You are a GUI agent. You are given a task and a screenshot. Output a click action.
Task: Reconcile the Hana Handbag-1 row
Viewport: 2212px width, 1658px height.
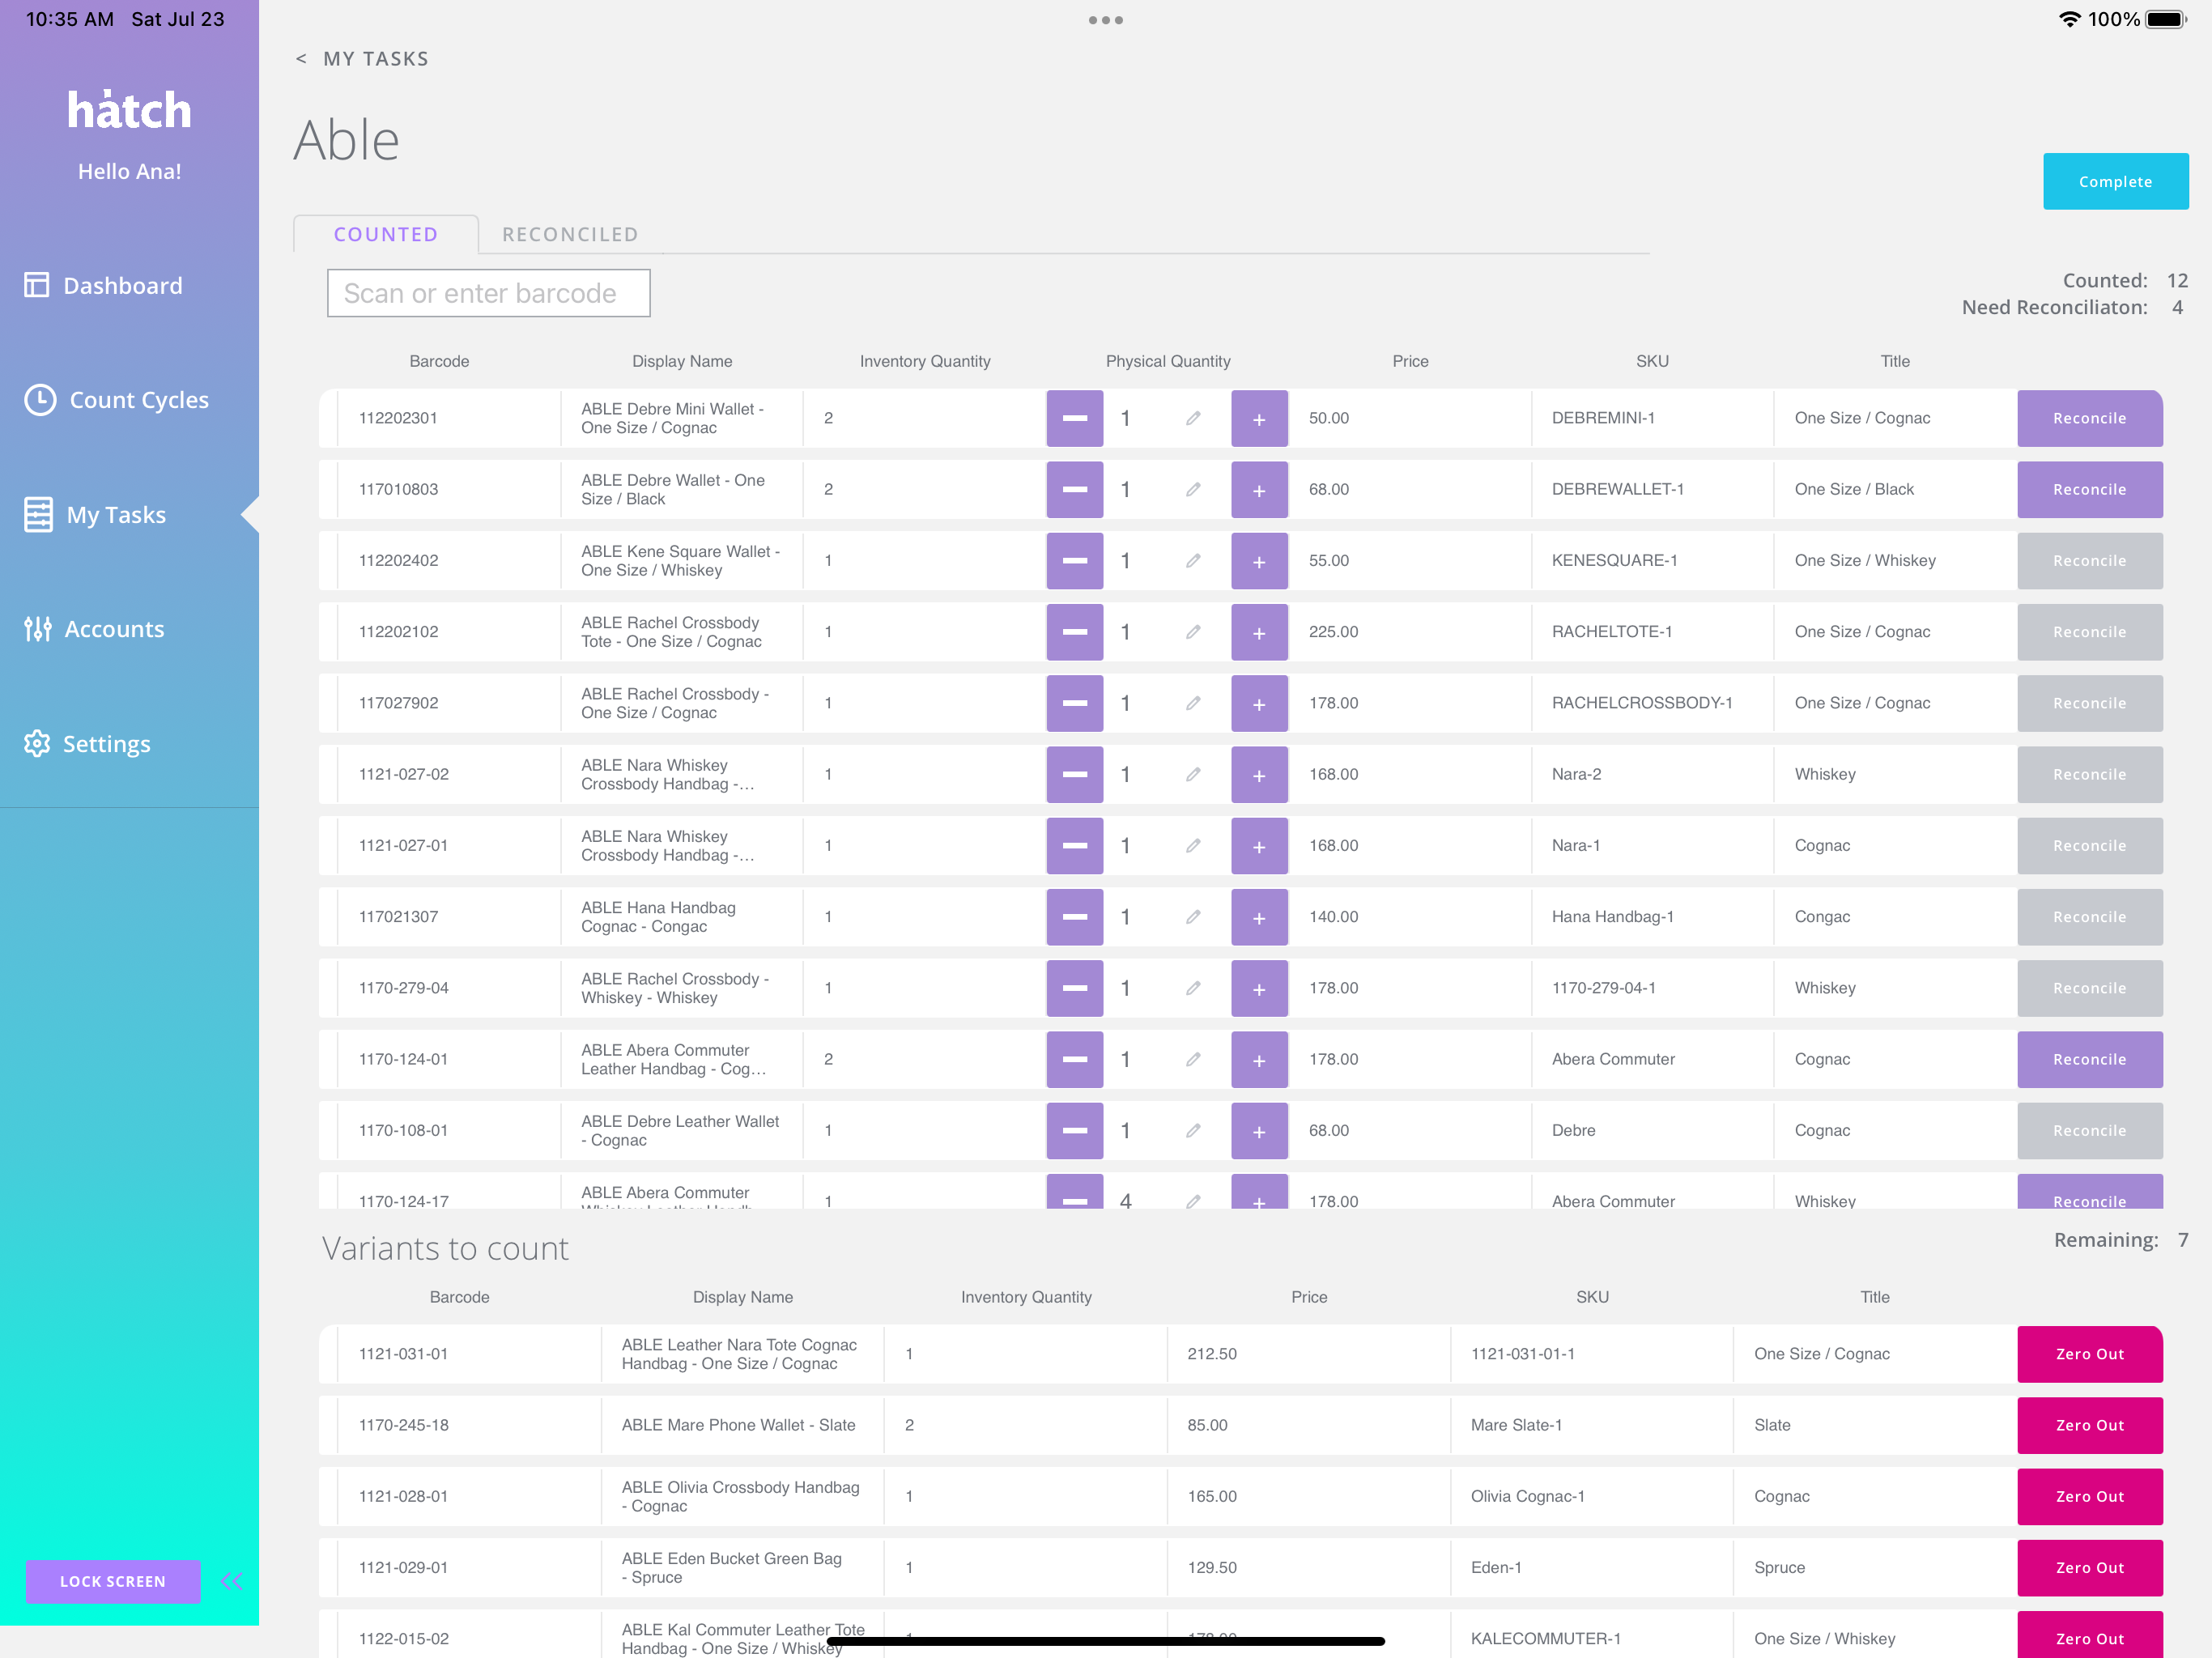(x=2089, y=917)
